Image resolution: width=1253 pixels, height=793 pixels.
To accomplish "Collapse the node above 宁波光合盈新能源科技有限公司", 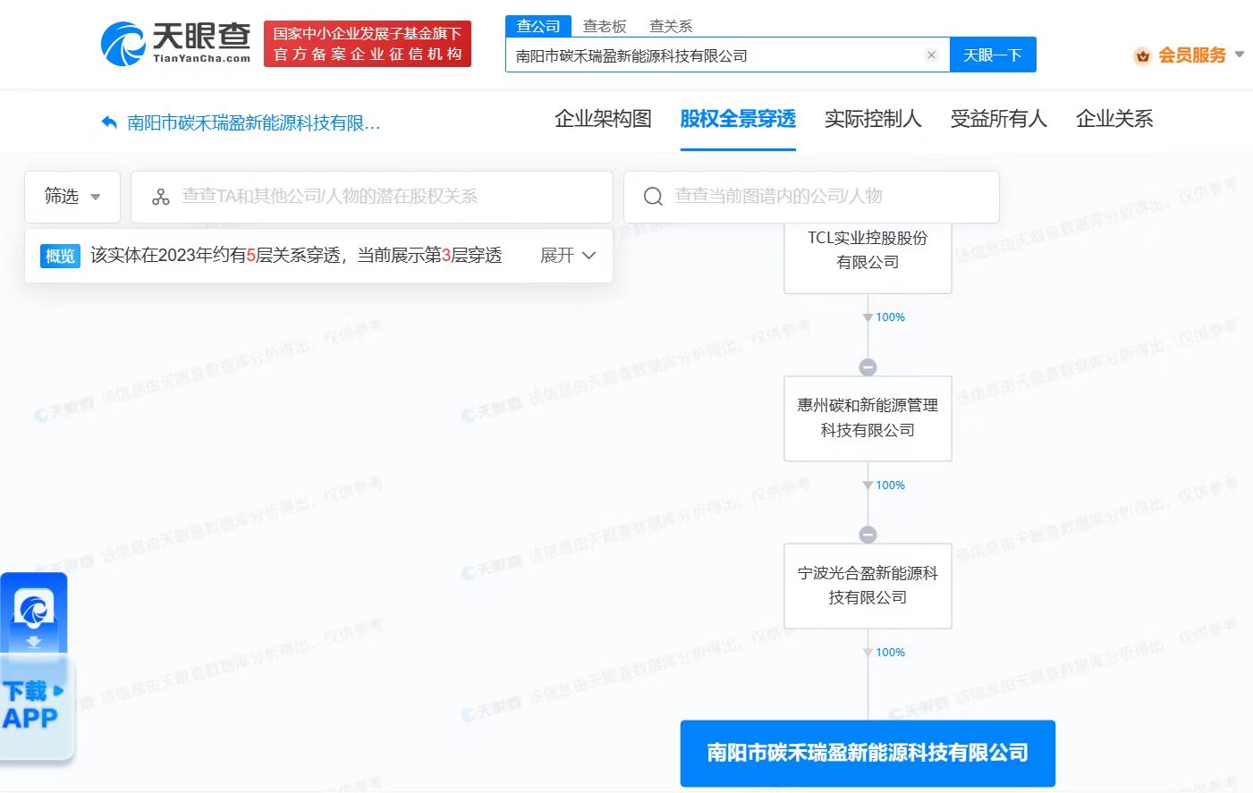I will (868, 534).
